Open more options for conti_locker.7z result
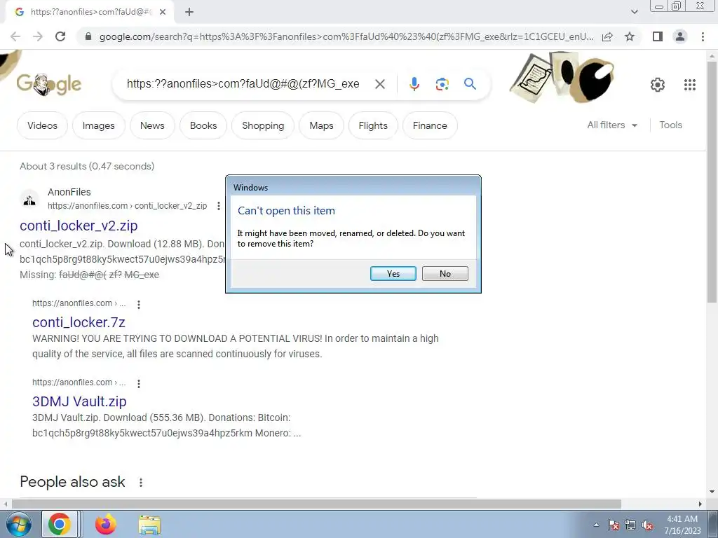This screenshot has width=718, height=538. (139, 304)
